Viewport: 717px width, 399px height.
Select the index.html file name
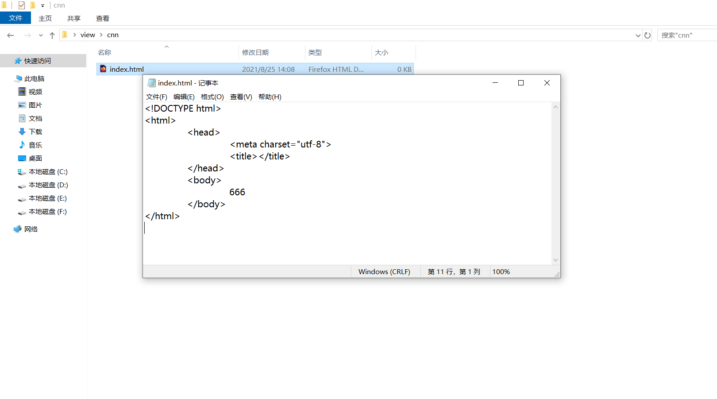127,69
